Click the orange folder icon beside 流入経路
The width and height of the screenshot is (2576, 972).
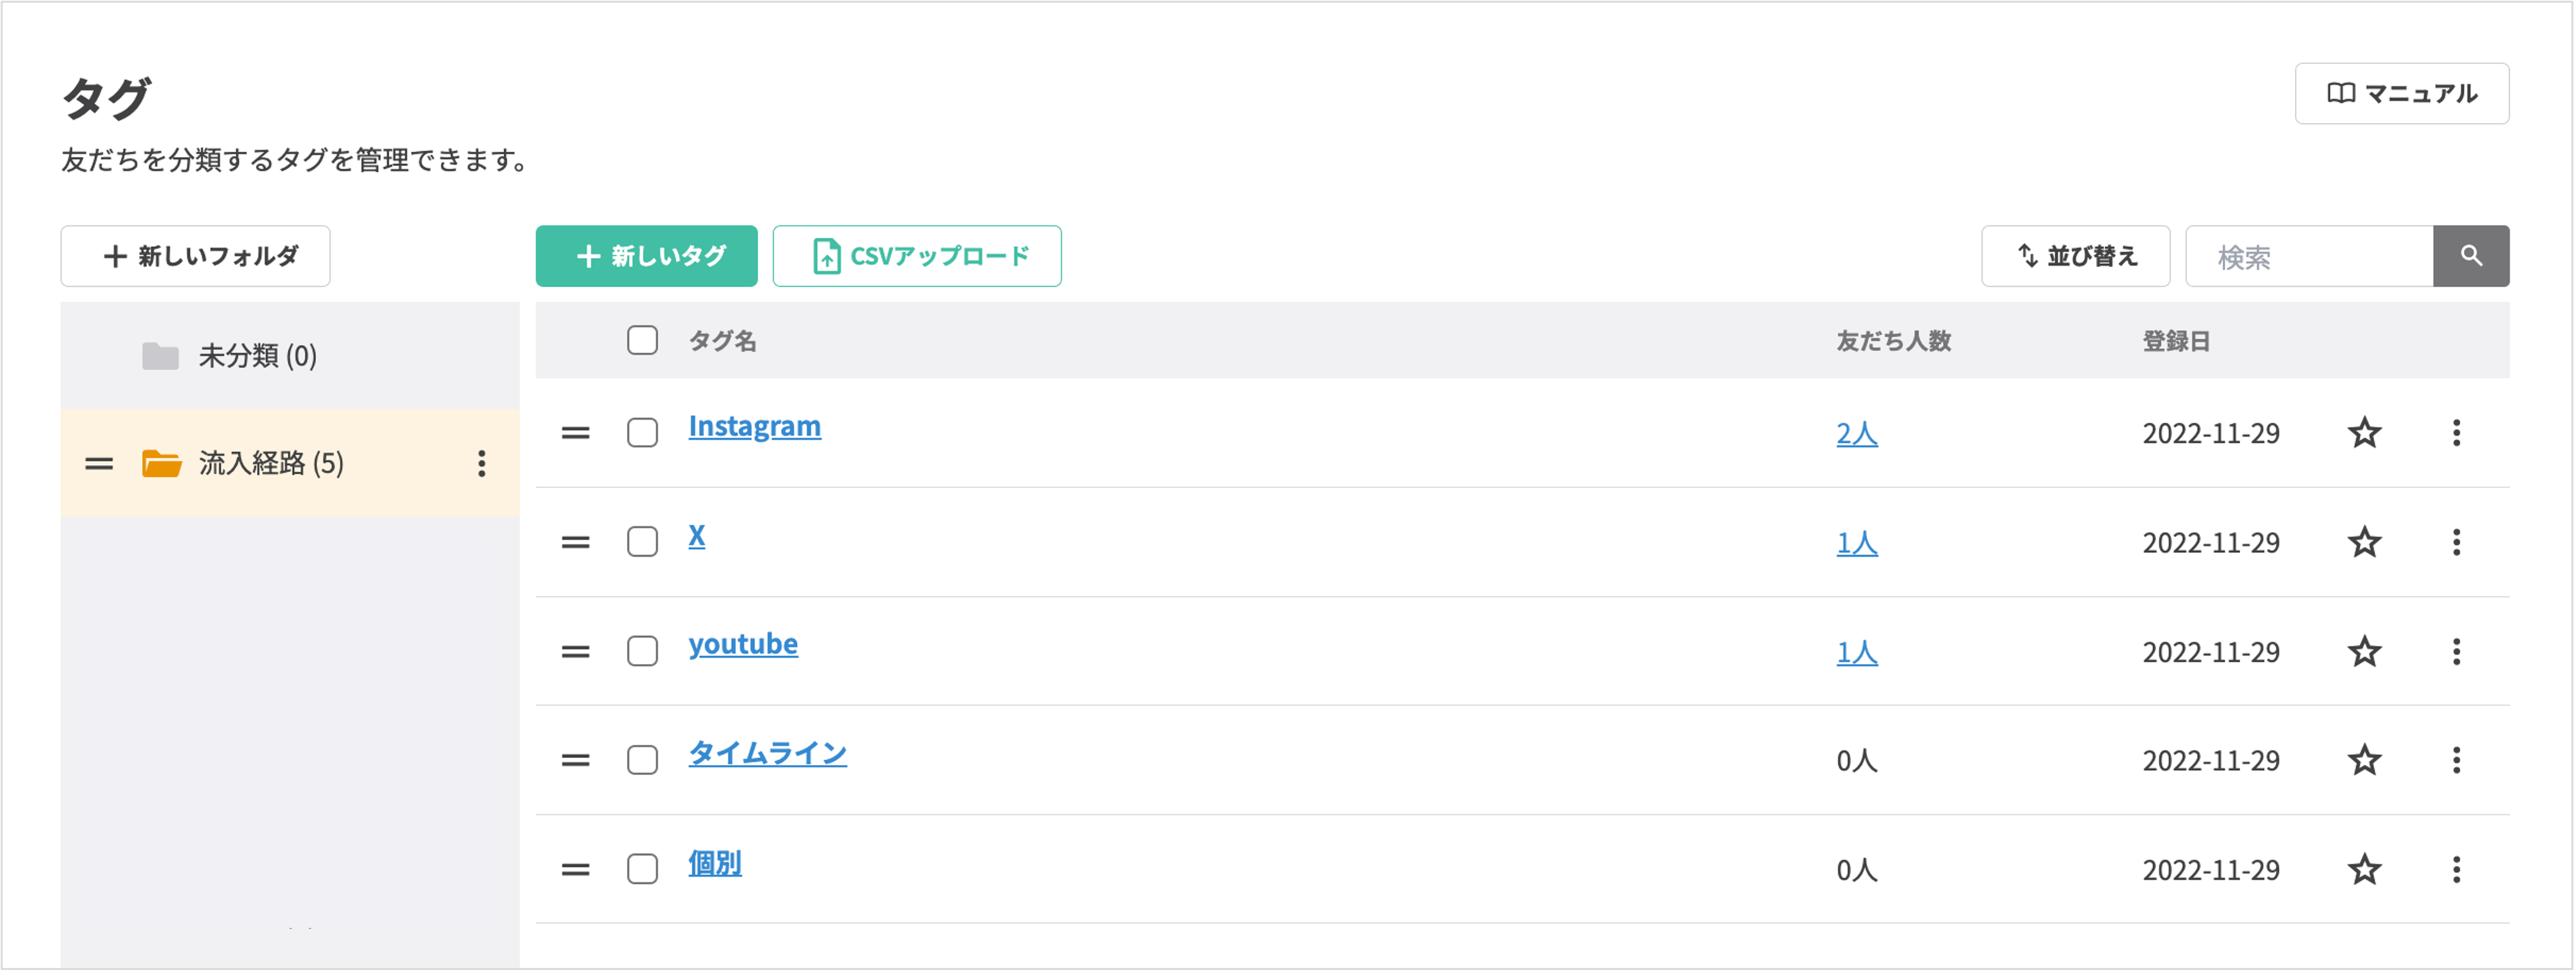pos(160,463)
